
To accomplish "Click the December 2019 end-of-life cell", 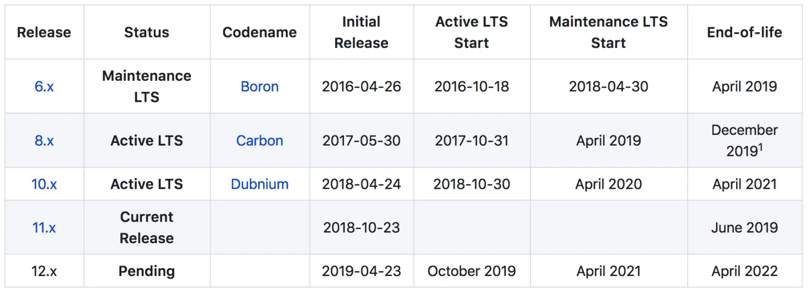I will 744,141.
